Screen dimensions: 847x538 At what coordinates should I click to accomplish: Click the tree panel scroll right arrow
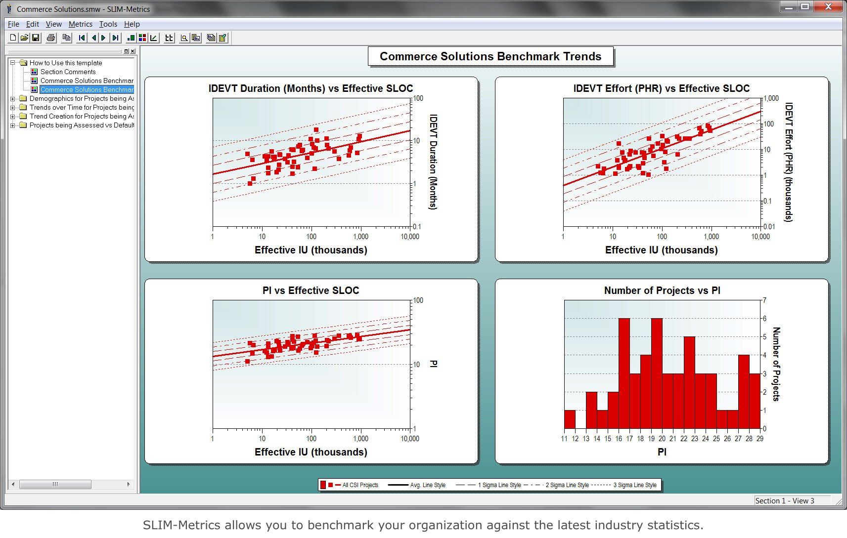pyautogui.click(x=129, y=484)
